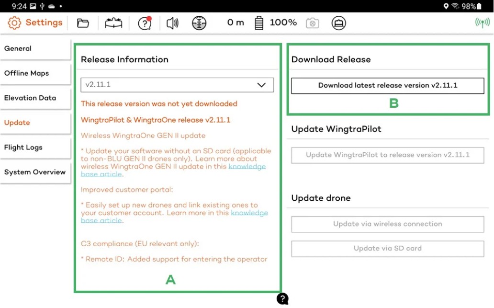Open the Flight Logs tab
The width and height of the screenshot is (494, 308).
(35, 147)
